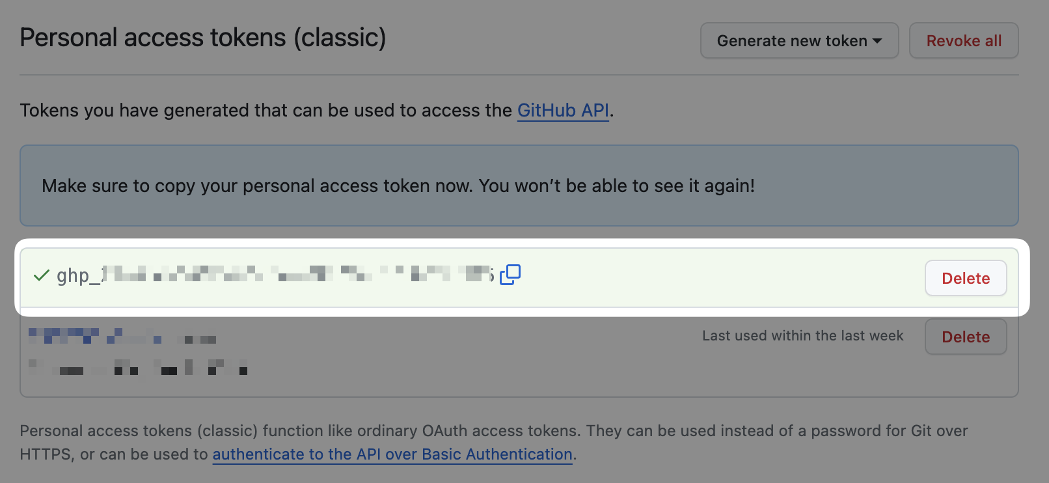Click the copy-to-clipboard icon beside the new token
The width and height of the screenshot is (1049, 483).
(511, 275)
